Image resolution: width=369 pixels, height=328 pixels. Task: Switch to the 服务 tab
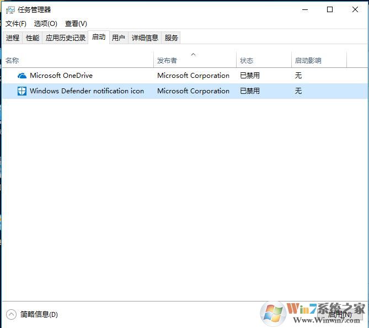171,38
